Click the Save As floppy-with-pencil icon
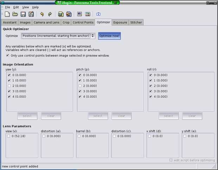 (31, 14)
